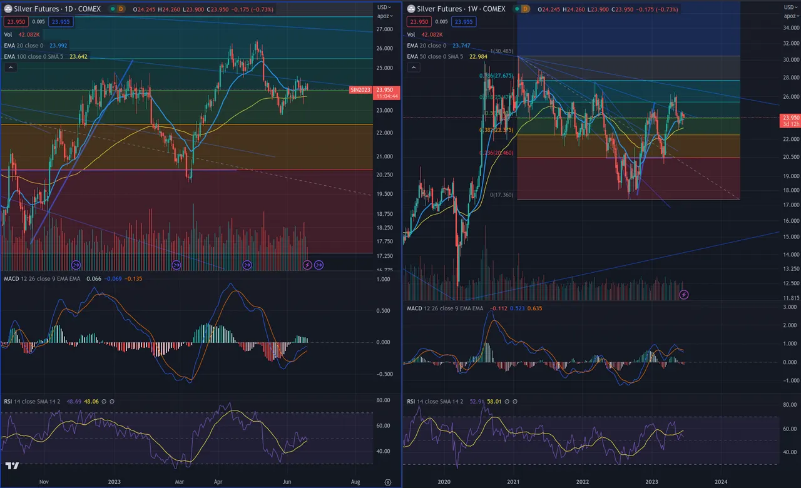Click the Aug label on 1D time axis
The width and height of the screenshot is (801, 488).
(355, 482)
